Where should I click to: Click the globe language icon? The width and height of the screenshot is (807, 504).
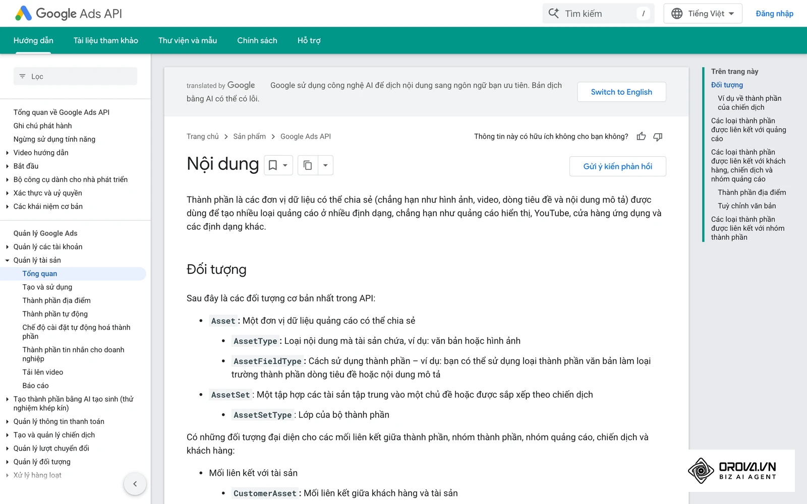pyautogui.click(x=677, y=14)
